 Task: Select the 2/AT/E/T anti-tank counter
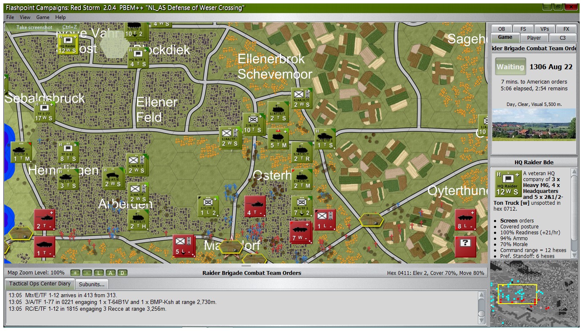point(302,179)
